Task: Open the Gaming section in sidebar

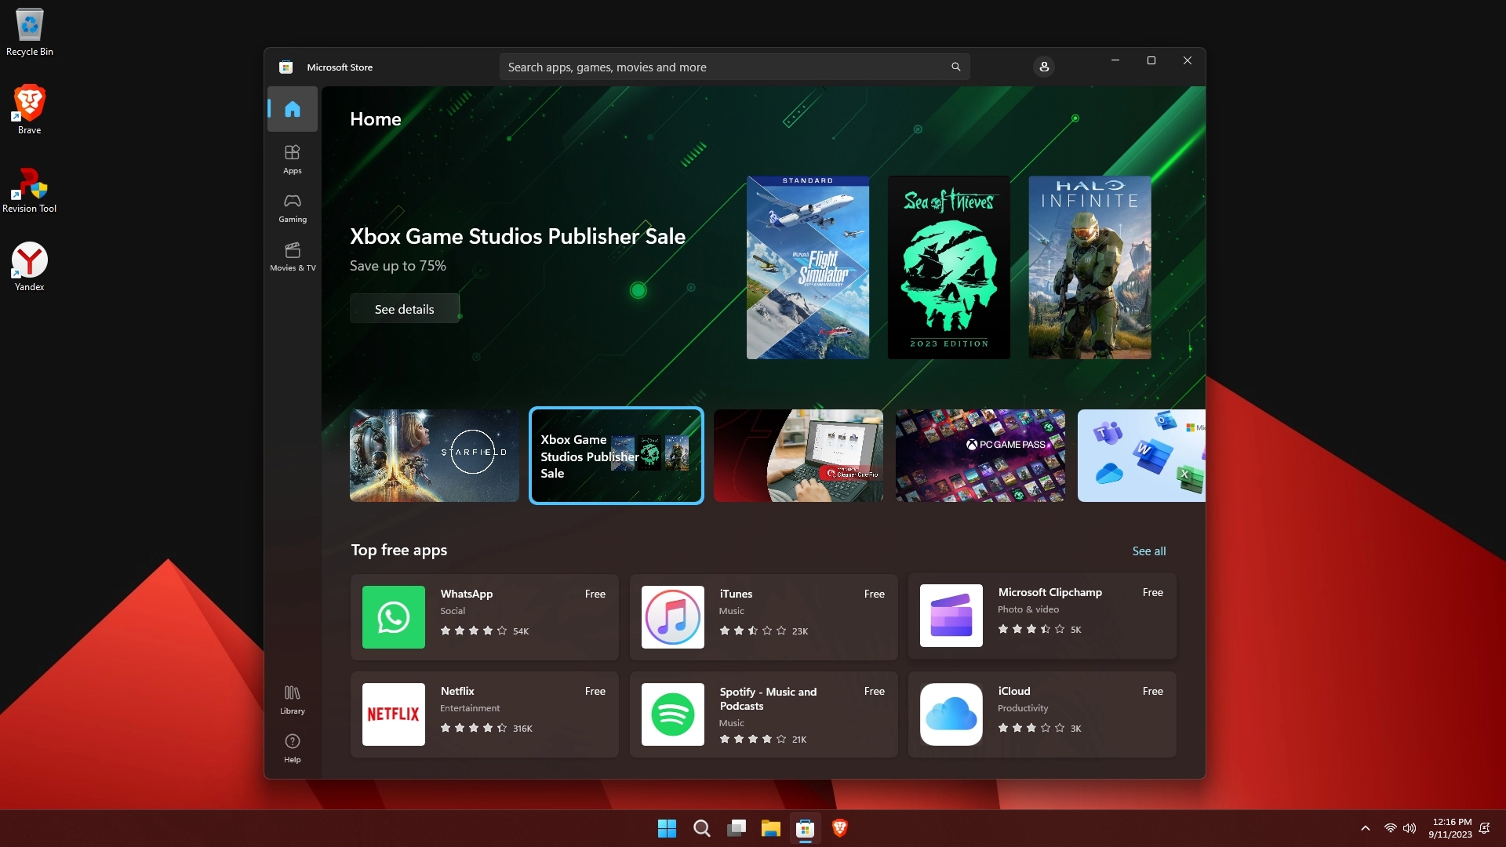Action: point(292,208)
